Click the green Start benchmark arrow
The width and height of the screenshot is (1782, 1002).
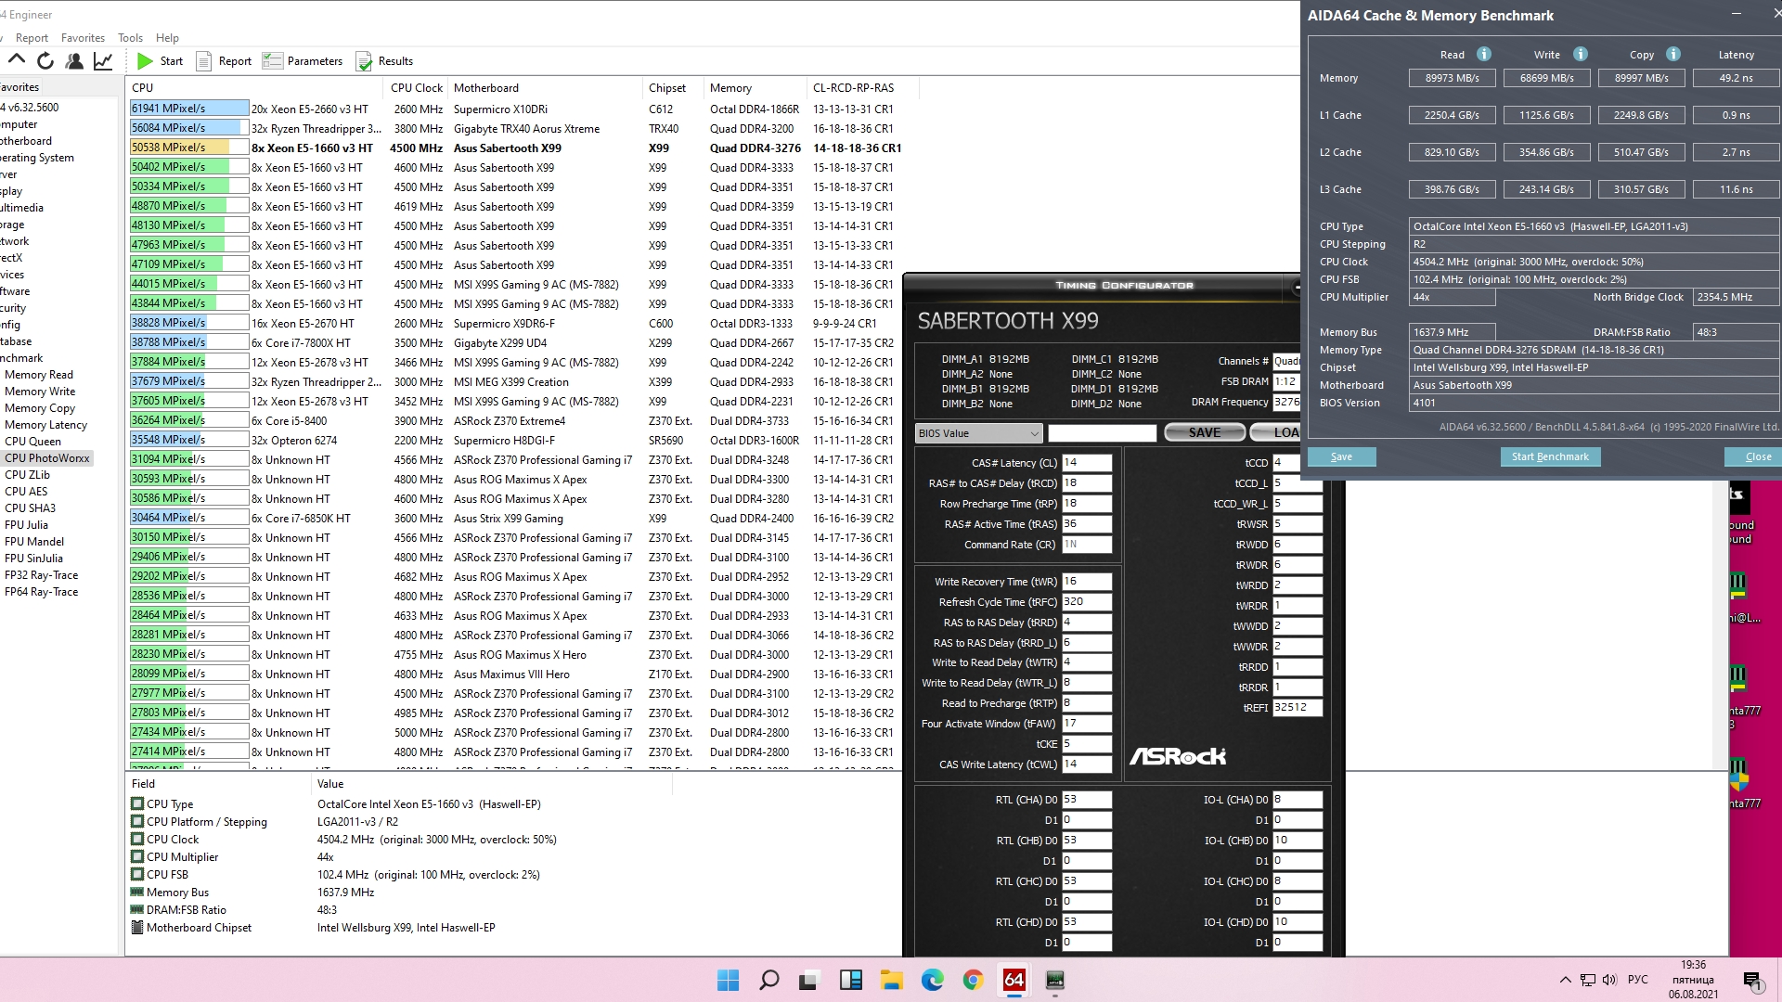pyautogui.click(x=146, y=61)
